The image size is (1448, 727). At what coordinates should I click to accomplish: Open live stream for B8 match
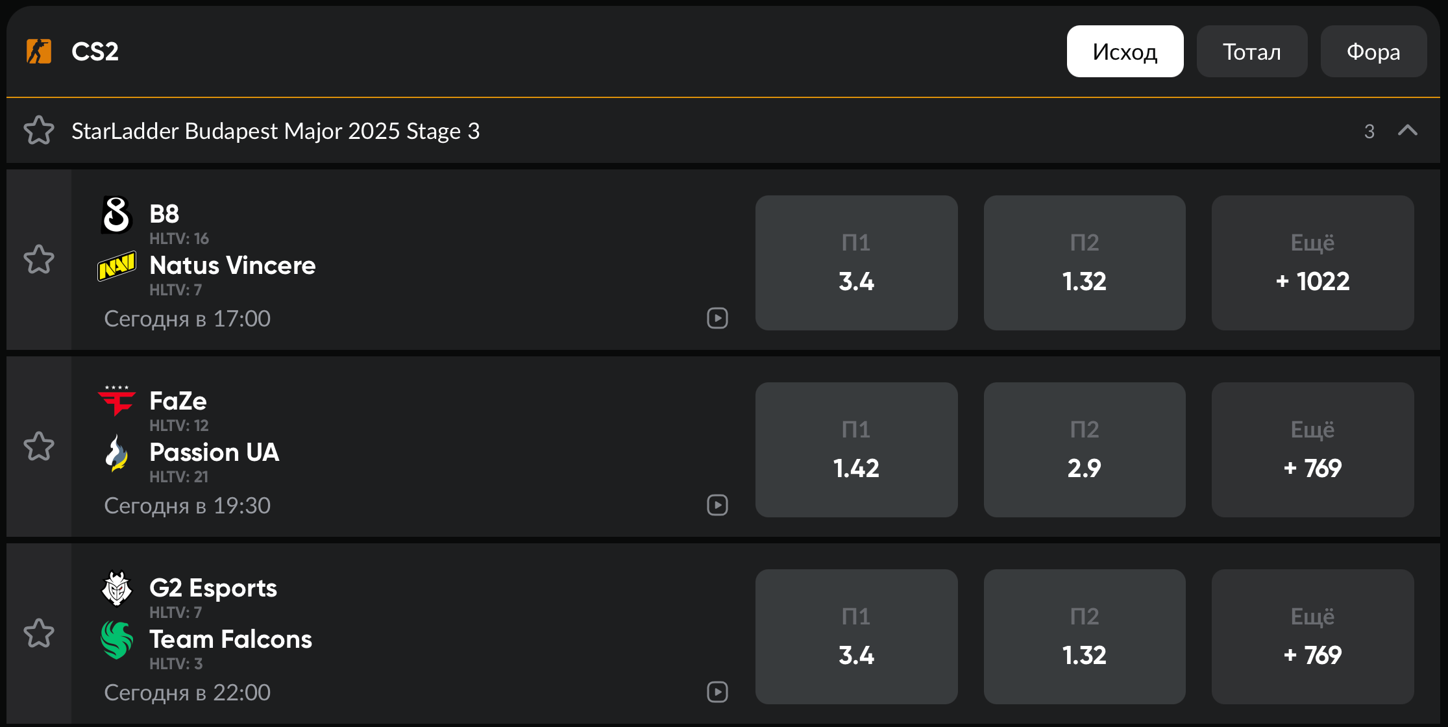tap(717, 318)
